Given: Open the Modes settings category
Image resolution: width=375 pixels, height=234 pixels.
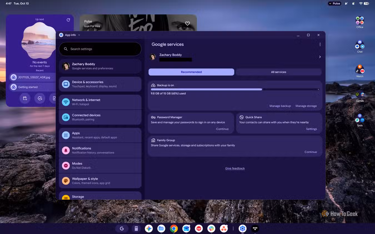Looking at the screenshot, I should 100,166.
